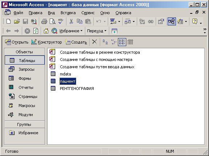Expand the Office Links dropdown arrow
Viewport: 209px width, 156px height.
tap(119, 21)
